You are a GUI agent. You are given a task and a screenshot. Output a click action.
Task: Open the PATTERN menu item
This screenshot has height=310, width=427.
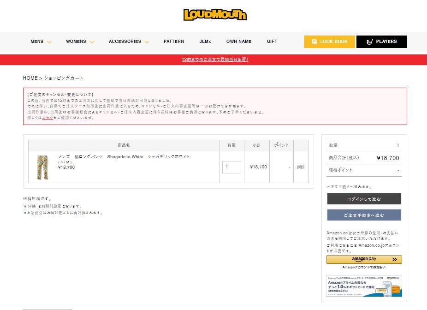coord(173,42)
